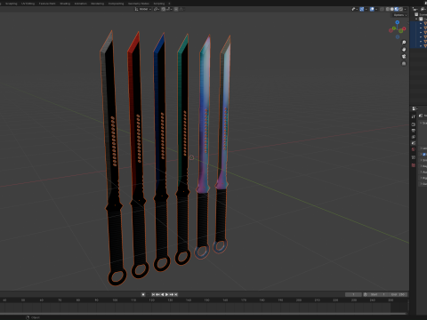The image size is (427, 320).
Task: Click the blue Z axis on navigation gizmo
Action: 398,22
